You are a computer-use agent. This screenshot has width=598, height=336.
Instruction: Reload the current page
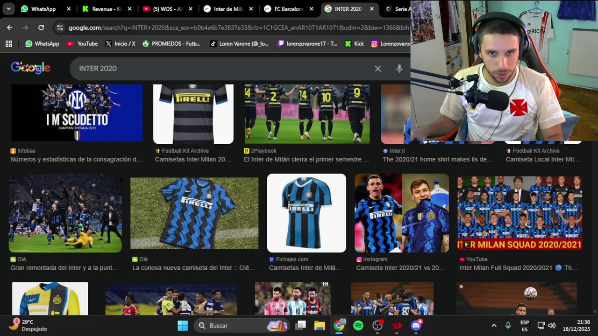(41, 28)
